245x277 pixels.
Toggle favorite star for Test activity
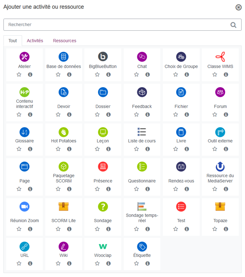[175, 229]
